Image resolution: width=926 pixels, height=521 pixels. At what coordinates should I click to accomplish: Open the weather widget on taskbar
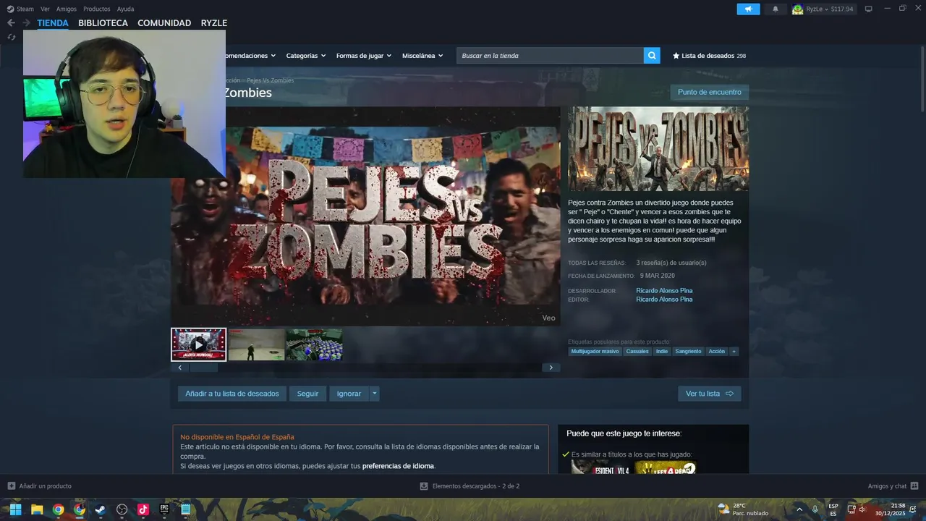click(742, 509)
